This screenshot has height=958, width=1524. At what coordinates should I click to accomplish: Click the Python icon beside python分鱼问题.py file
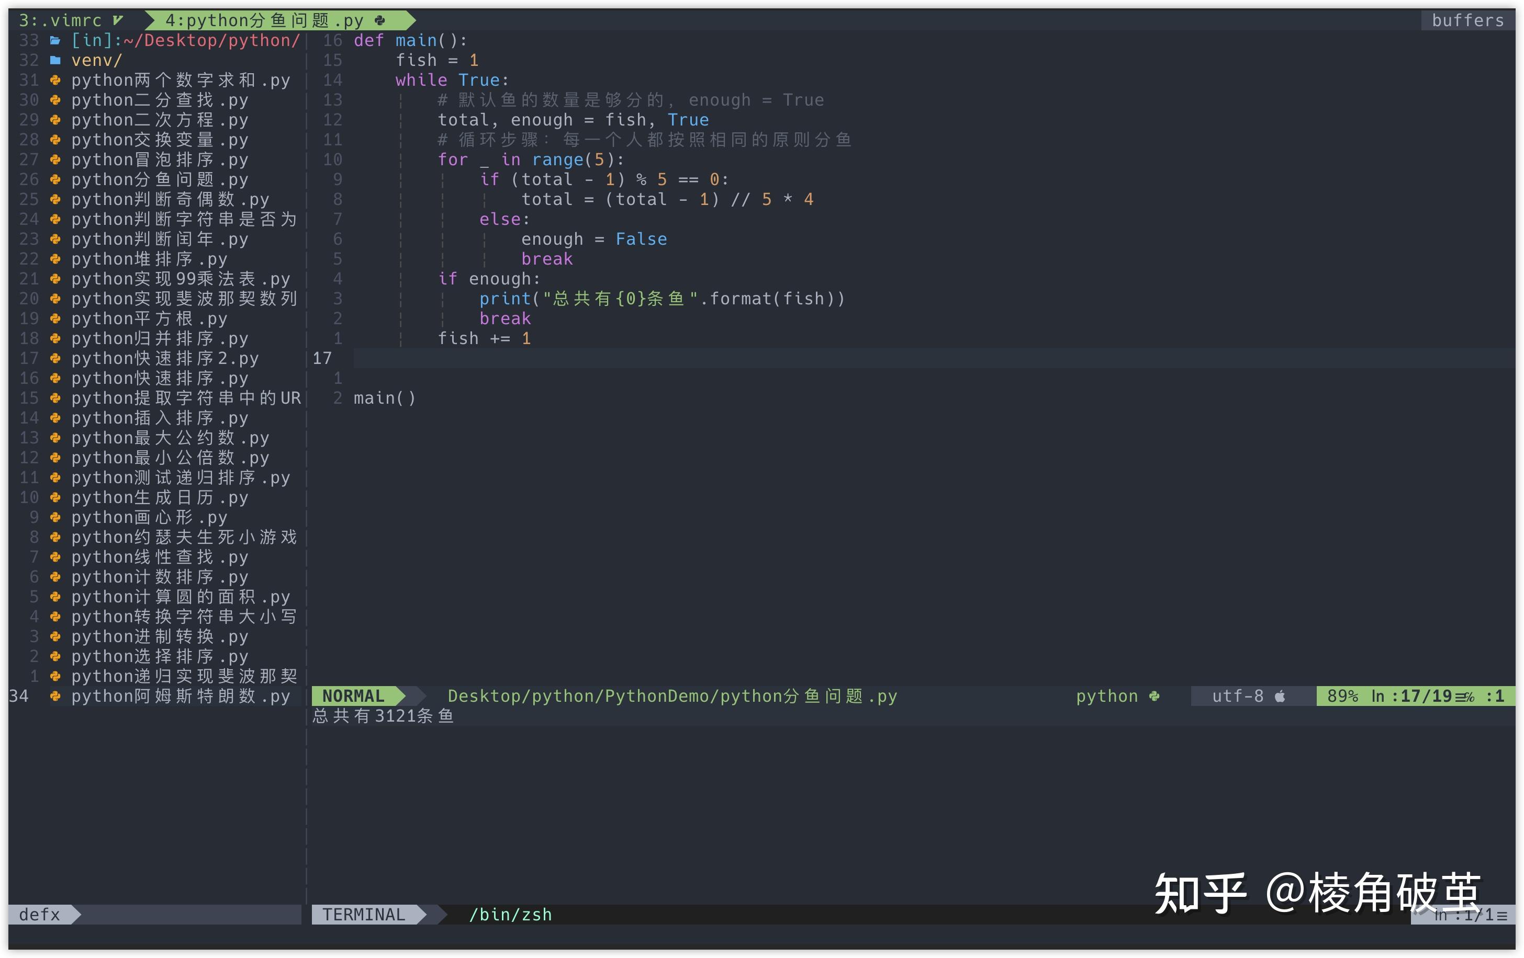click(x=54, y=179)
